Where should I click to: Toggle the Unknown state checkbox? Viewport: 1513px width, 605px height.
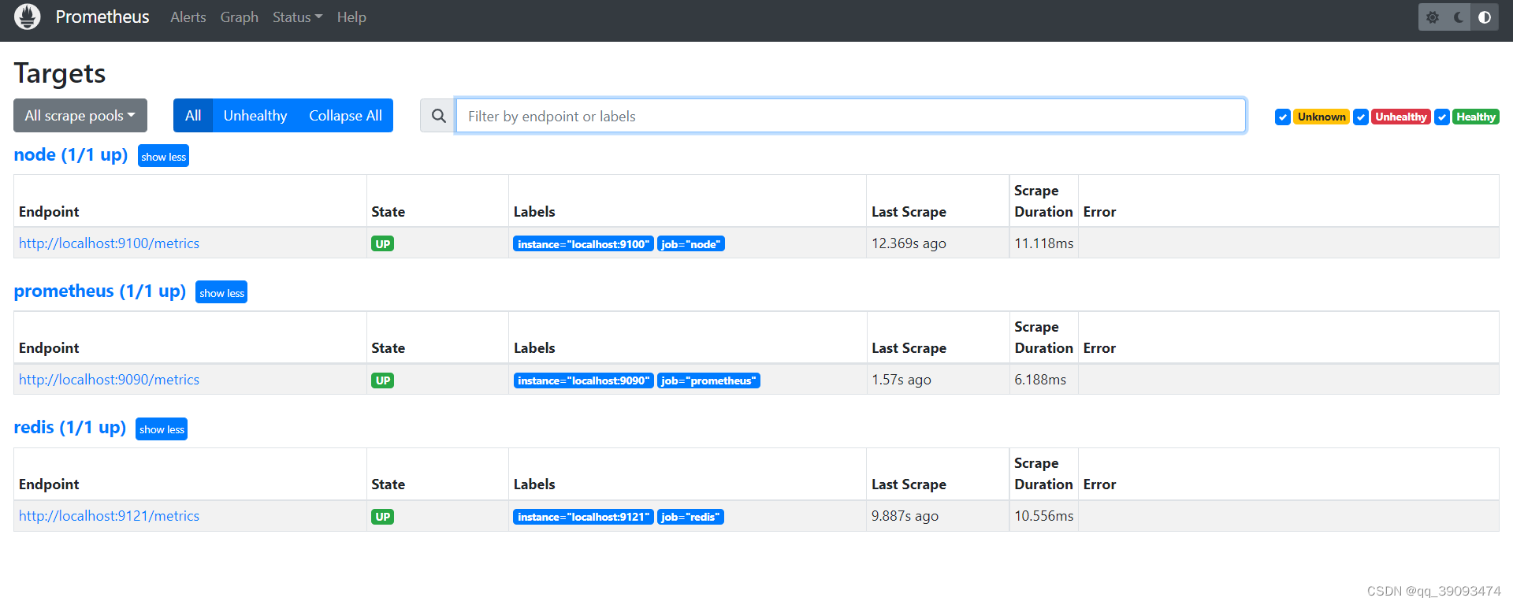click(x=1283, y=117)
